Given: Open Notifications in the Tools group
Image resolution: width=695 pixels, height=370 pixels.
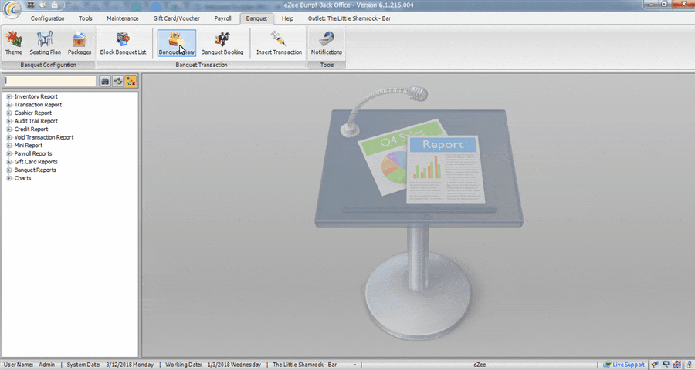Looking at the screenshot, I should (326, 43).
